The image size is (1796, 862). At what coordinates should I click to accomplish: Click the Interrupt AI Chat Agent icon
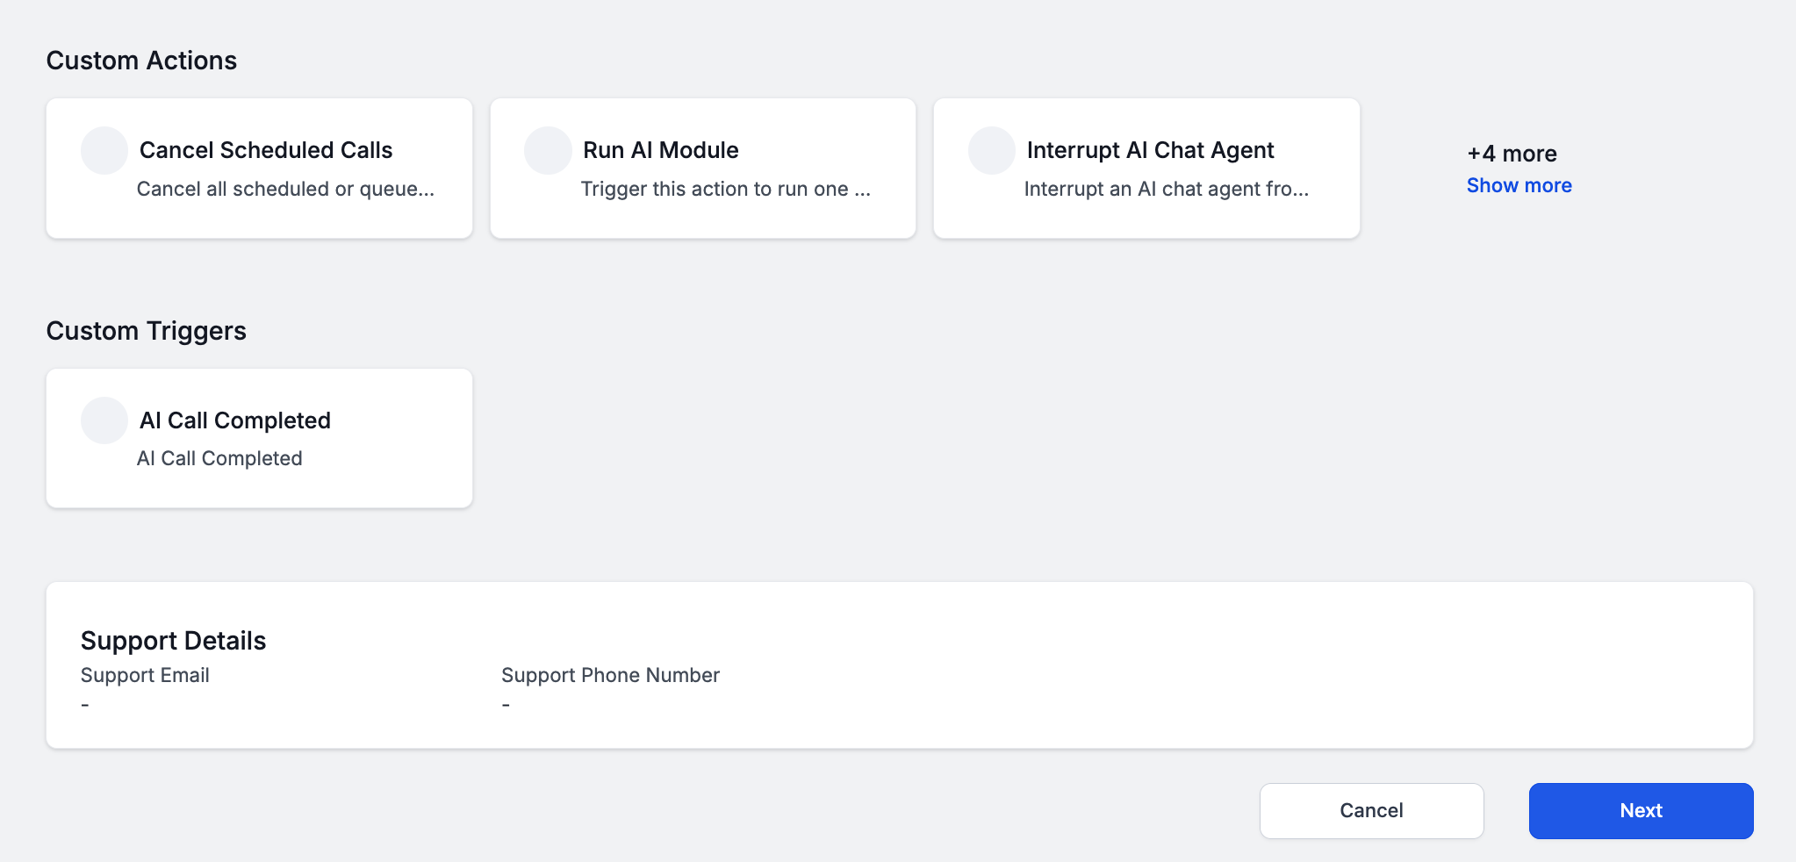click(992, 149)
